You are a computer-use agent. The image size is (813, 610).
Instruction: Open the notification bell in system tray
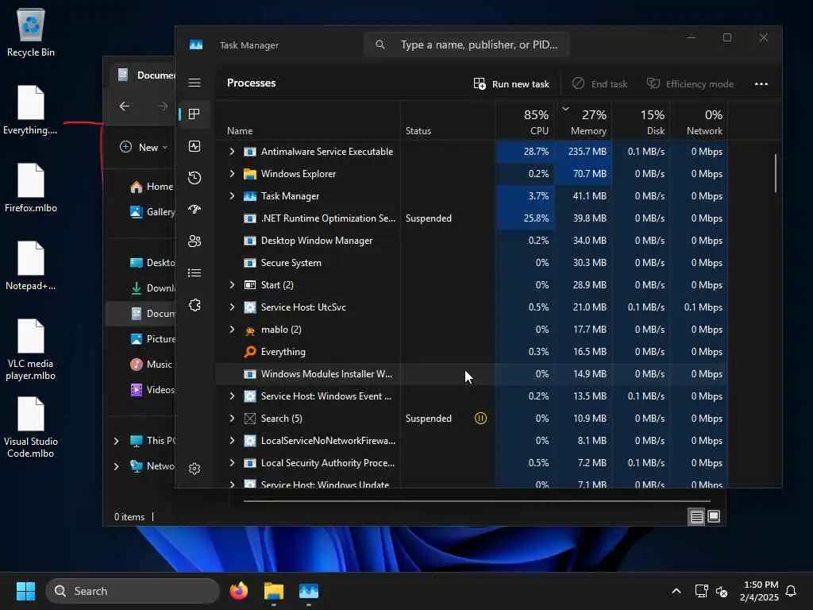792,591
